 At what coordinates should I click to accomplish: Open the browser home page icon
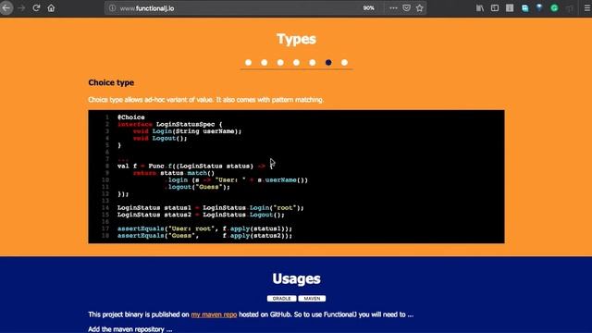tap(51, 8)
